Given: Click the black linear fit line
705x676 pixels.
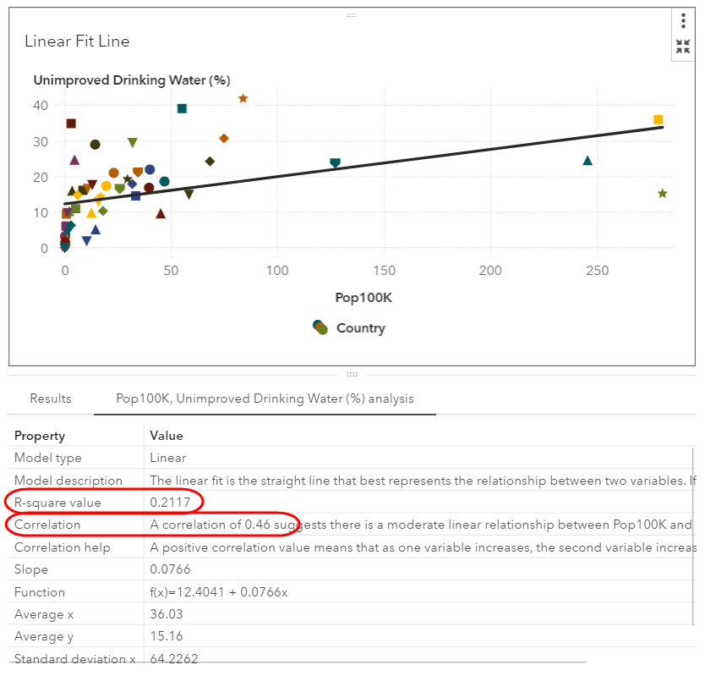Looking at the screenshot, I should [x=423, y=165].
